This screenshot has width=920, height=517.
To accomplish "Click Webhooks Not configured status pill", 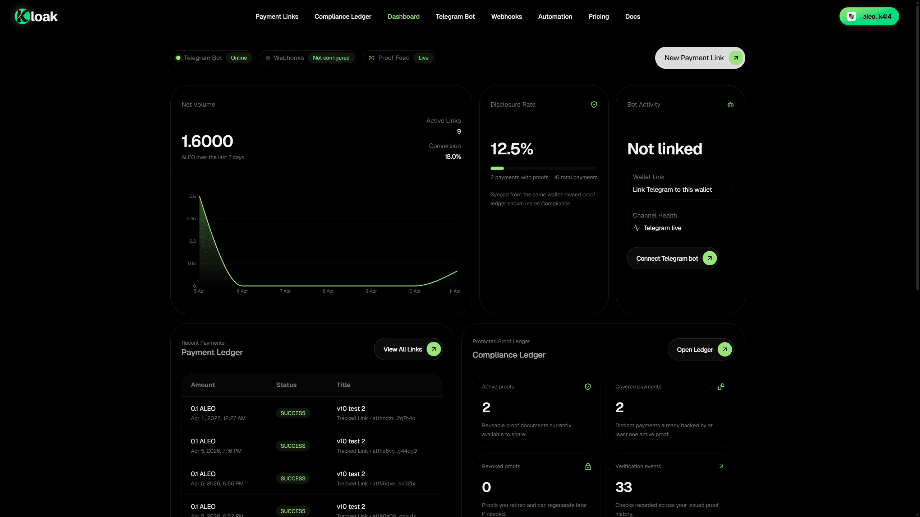I will 308,58.
